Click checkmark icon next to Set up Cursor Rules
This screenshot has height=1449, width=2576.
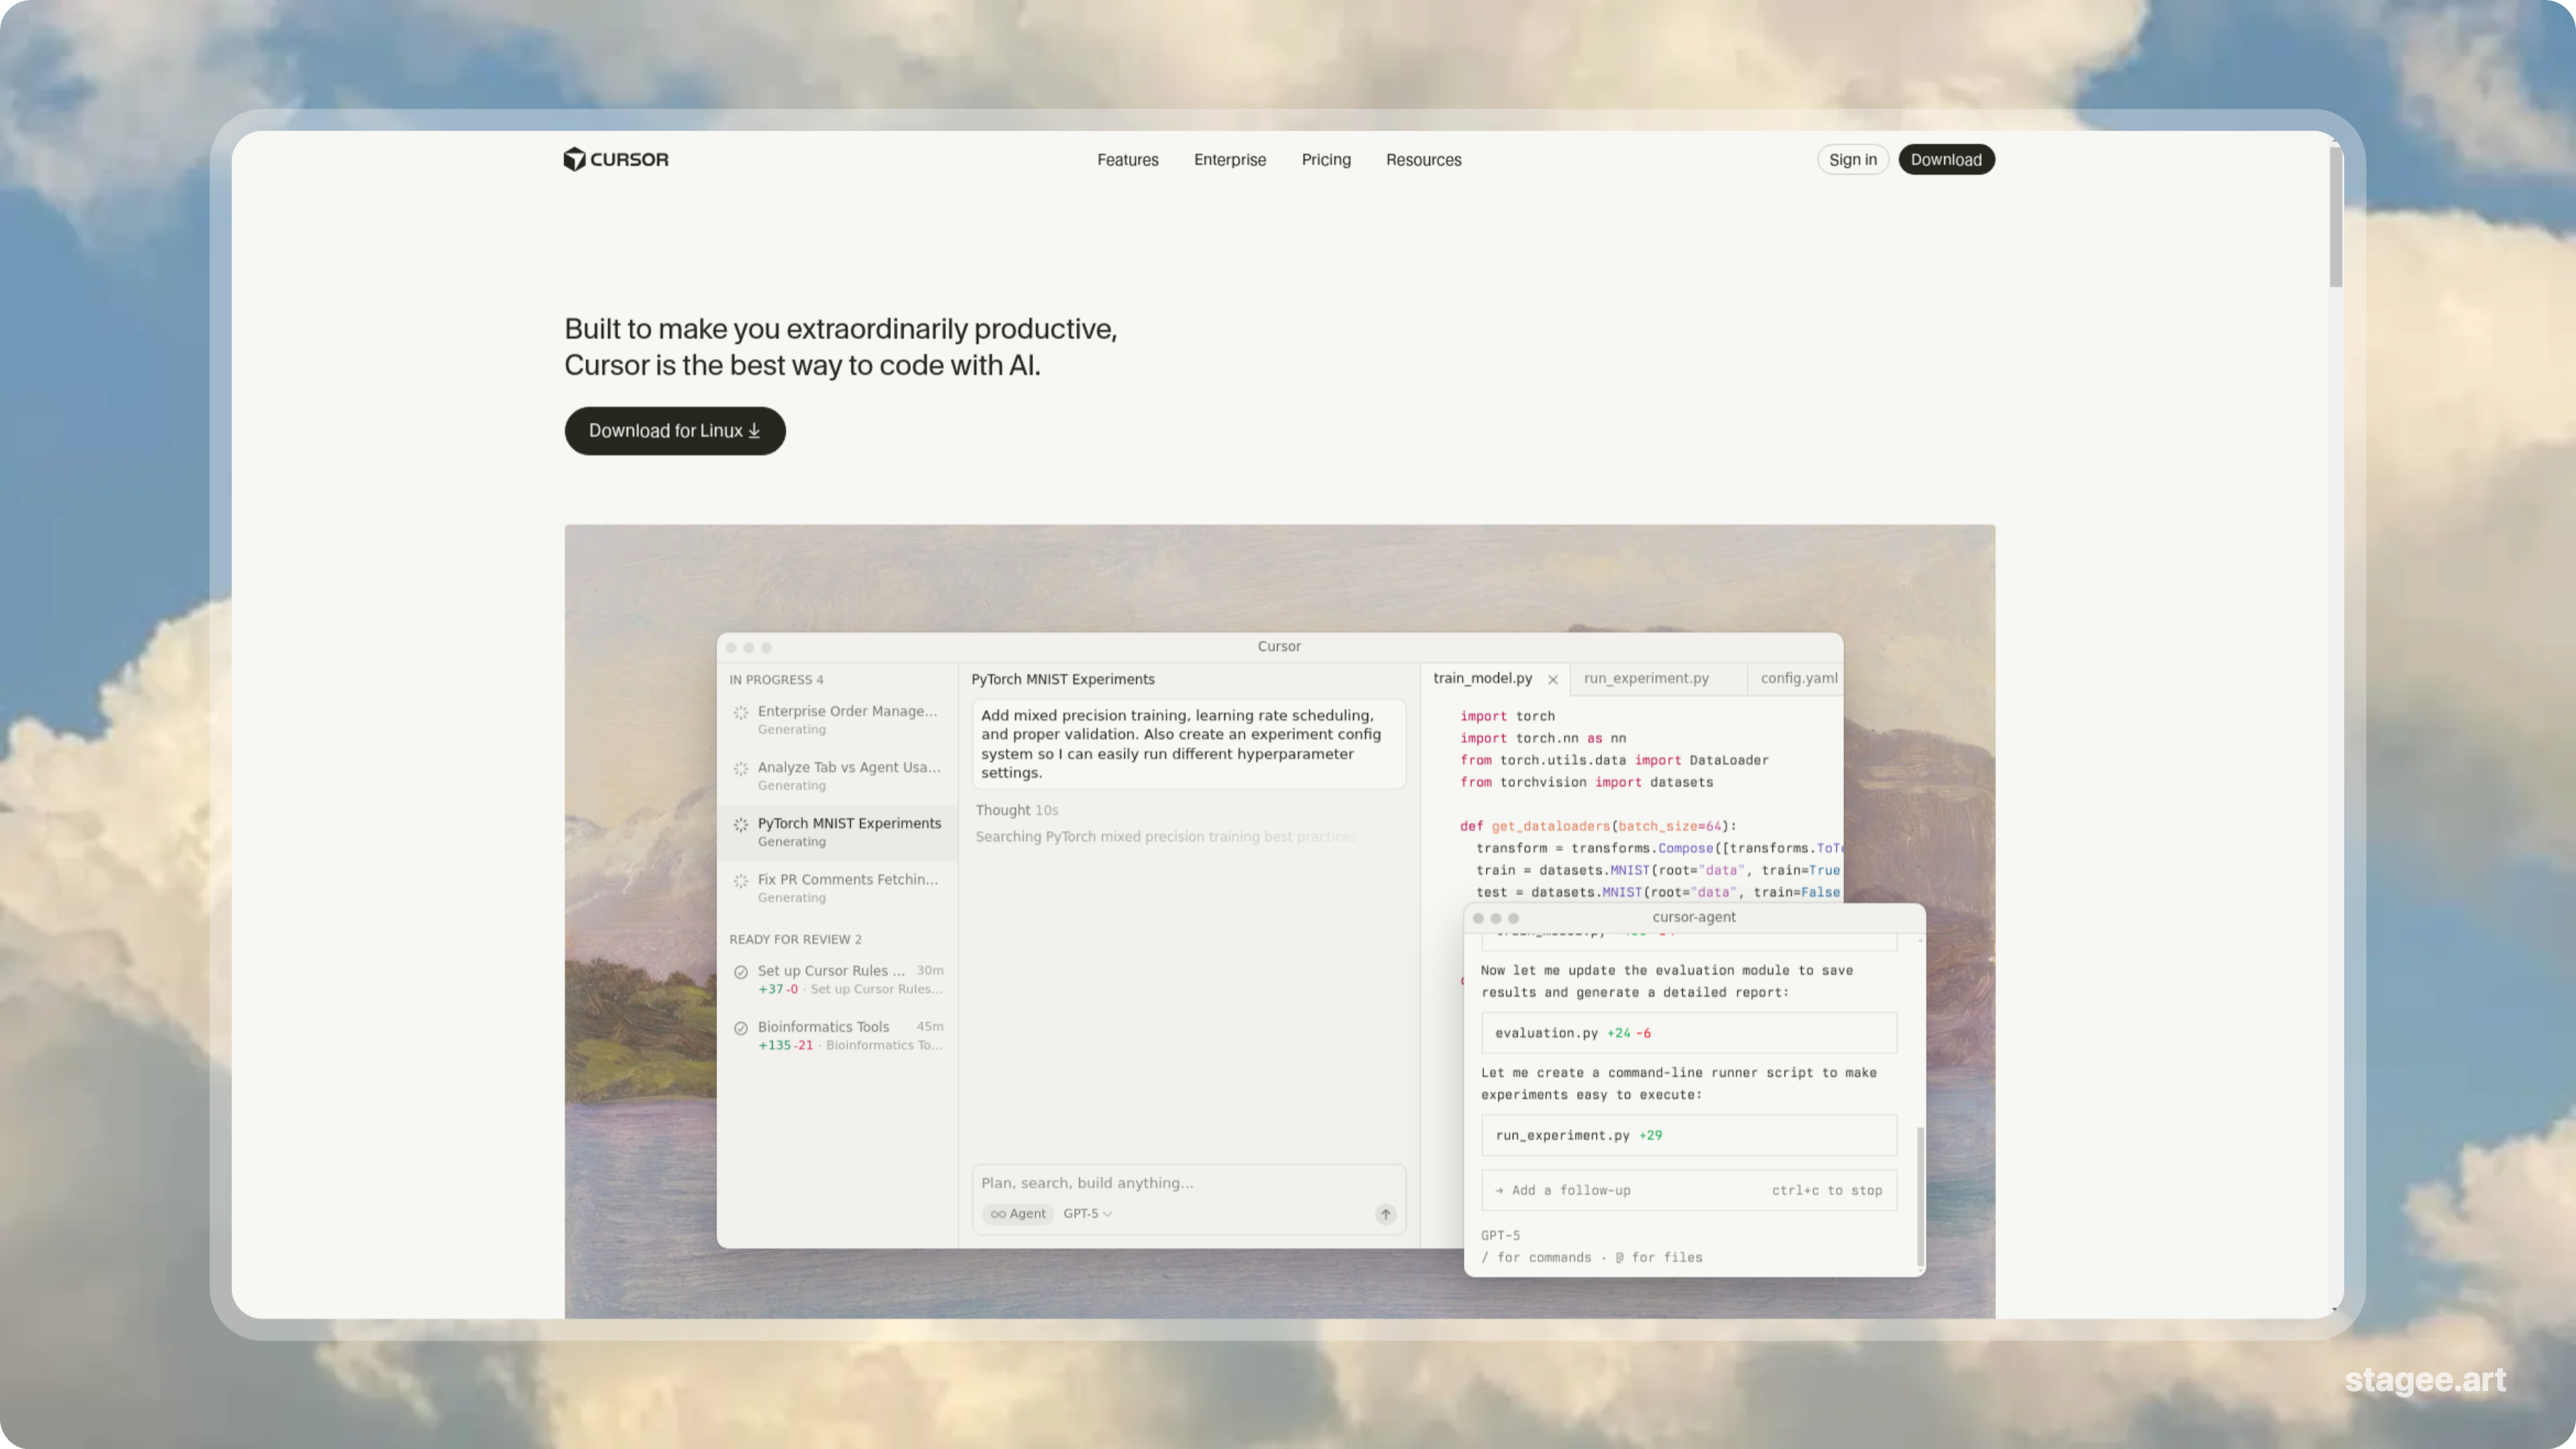(x=741, y=972)
